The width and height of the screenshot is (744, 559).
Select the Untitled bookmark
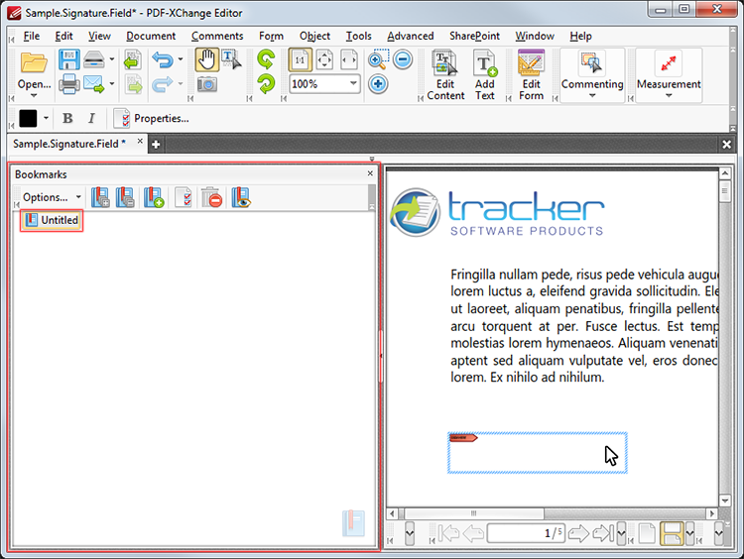click(52, 220)
